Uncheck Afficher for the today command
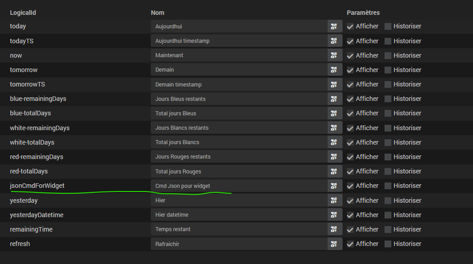473x264 pixels. click(x=350, y=27)
